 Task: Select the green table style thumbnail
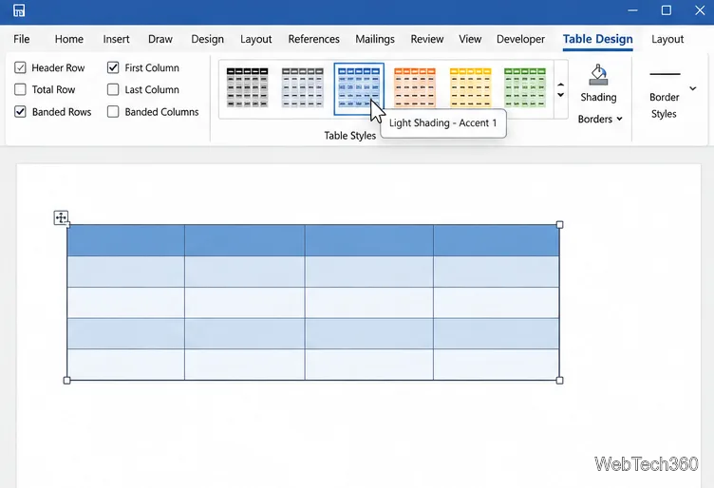[525, 87]
